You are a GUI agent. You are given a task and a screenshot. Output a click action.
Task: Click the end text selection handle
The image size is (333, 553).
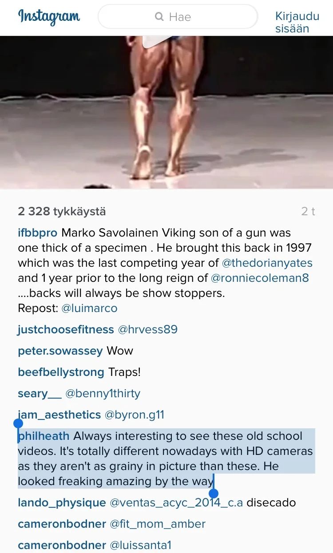pos(214,493)
